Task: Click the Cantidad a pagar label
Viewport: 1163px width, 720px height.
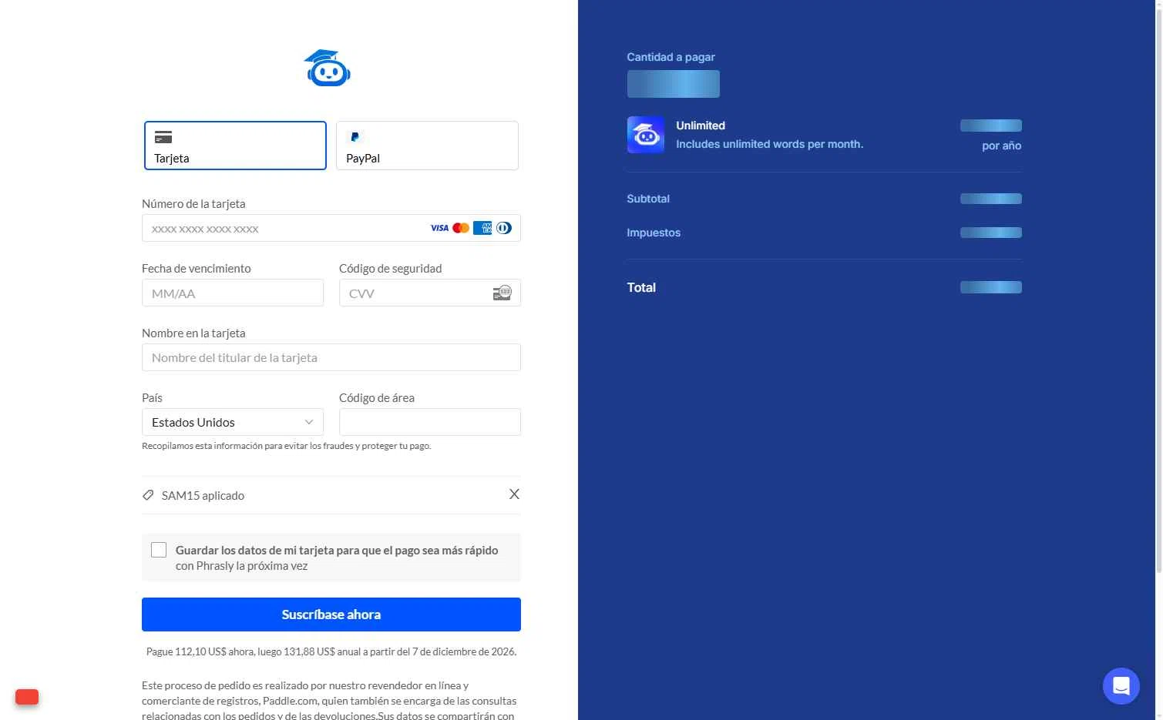Action: click(671, 57)
